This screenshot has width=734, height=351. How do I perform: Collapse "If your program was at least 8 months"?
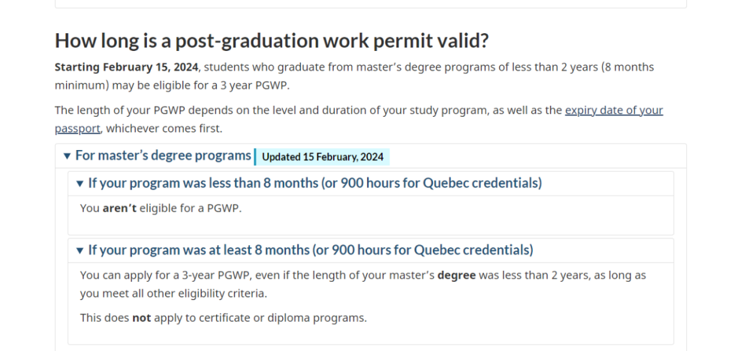pyautogui.click(x=311, y=251)
